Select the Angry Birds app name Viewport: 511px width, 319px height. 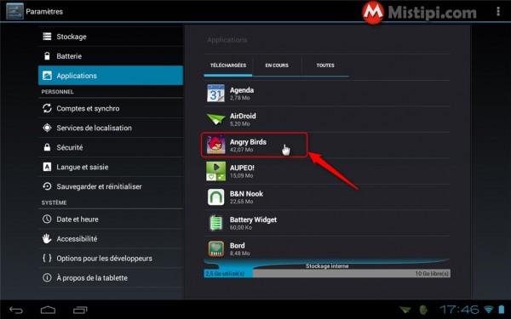coord(248,142)
